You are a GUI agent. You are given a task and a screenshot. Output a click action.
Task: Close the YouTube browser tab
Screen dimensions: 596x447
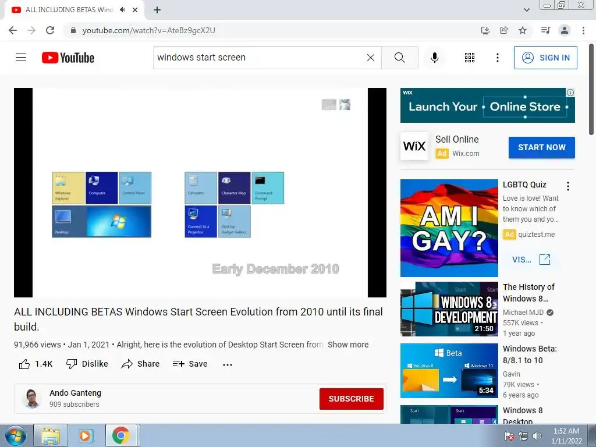point(135,10)
